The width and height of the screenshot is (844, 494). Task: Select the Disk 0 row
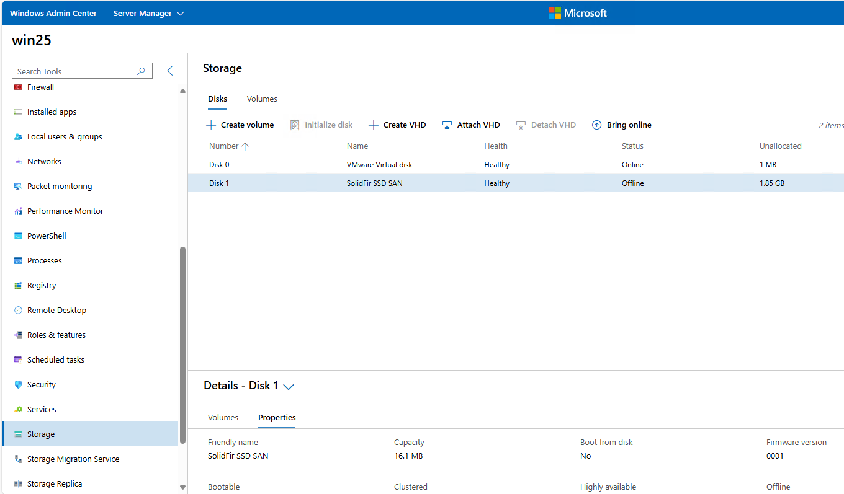click(x=516, y=165)
